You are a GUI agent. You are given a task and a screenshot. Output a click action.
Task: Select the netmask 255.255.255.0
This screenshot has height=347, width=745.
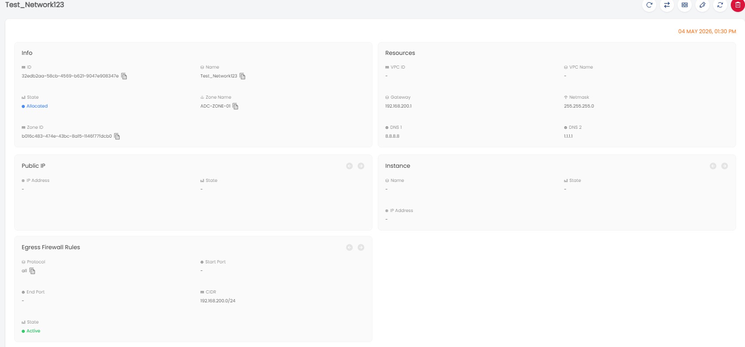[579, 106]
